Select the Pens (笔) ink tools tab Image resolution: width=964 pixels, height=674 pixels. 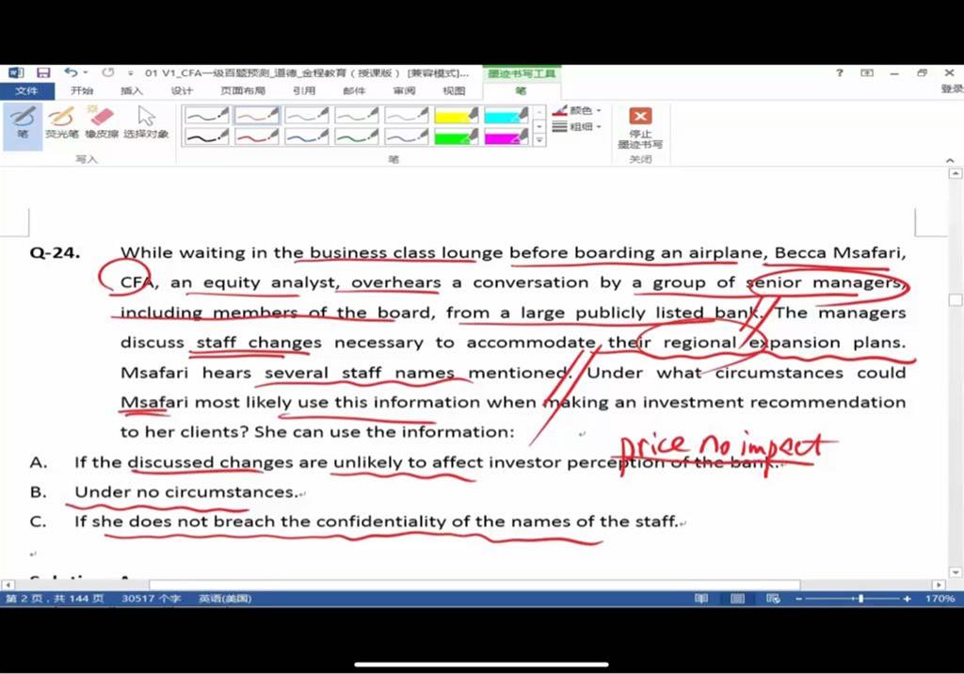[x=521, y=91]
